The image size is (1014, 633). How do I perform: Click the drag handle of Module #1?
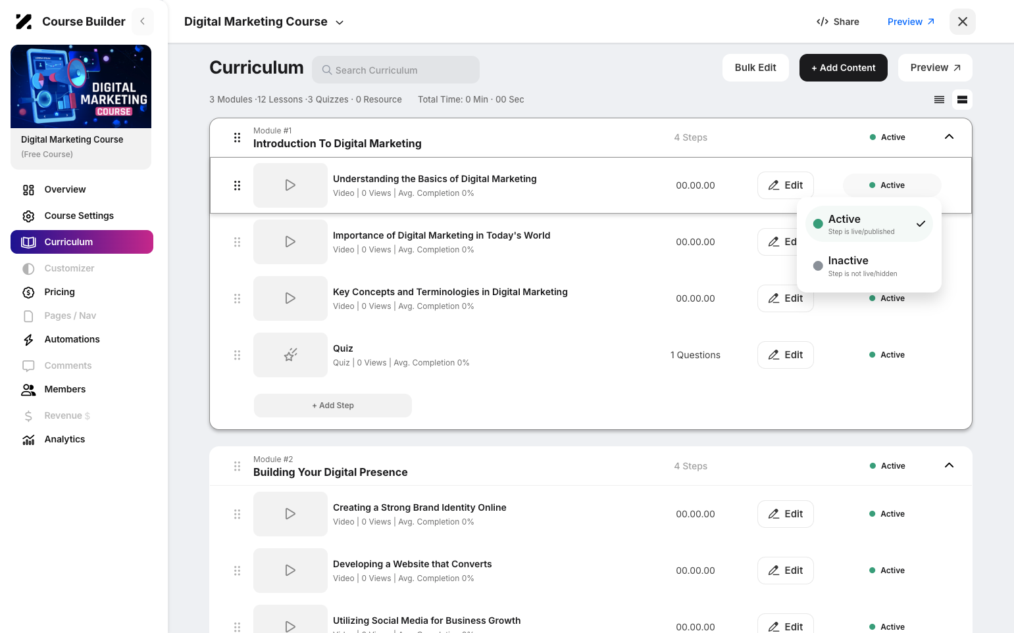[x=237, y=137]
